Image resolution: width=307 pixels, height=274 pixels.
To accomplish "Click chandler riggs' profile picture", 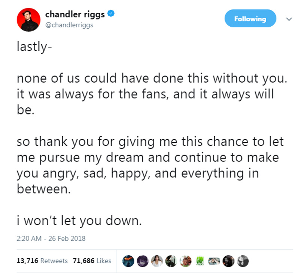I will tap(28, 20).
